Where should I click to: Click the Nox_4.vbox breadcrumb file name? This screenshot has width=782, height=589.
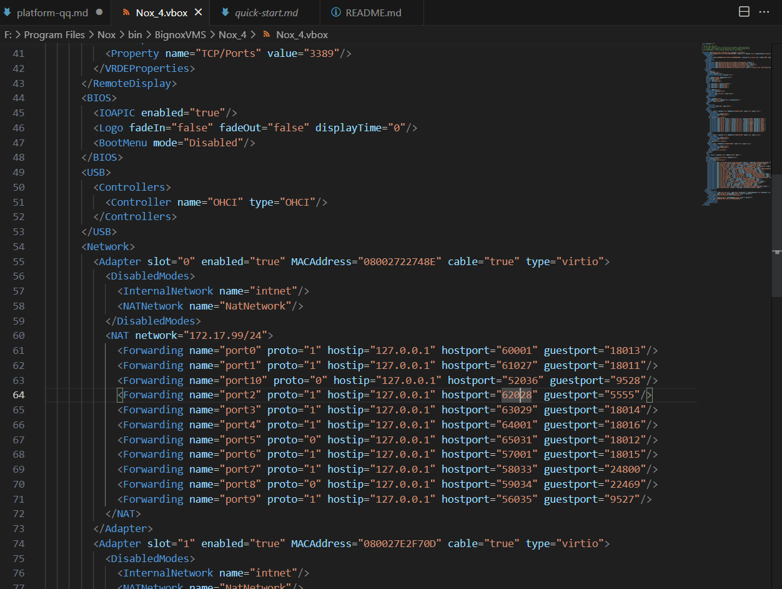tap(302, 34)
